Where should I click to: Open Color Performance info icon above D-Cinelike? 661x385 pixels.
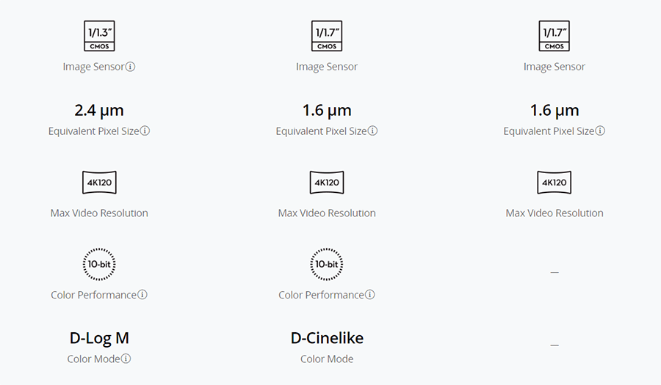370,295
